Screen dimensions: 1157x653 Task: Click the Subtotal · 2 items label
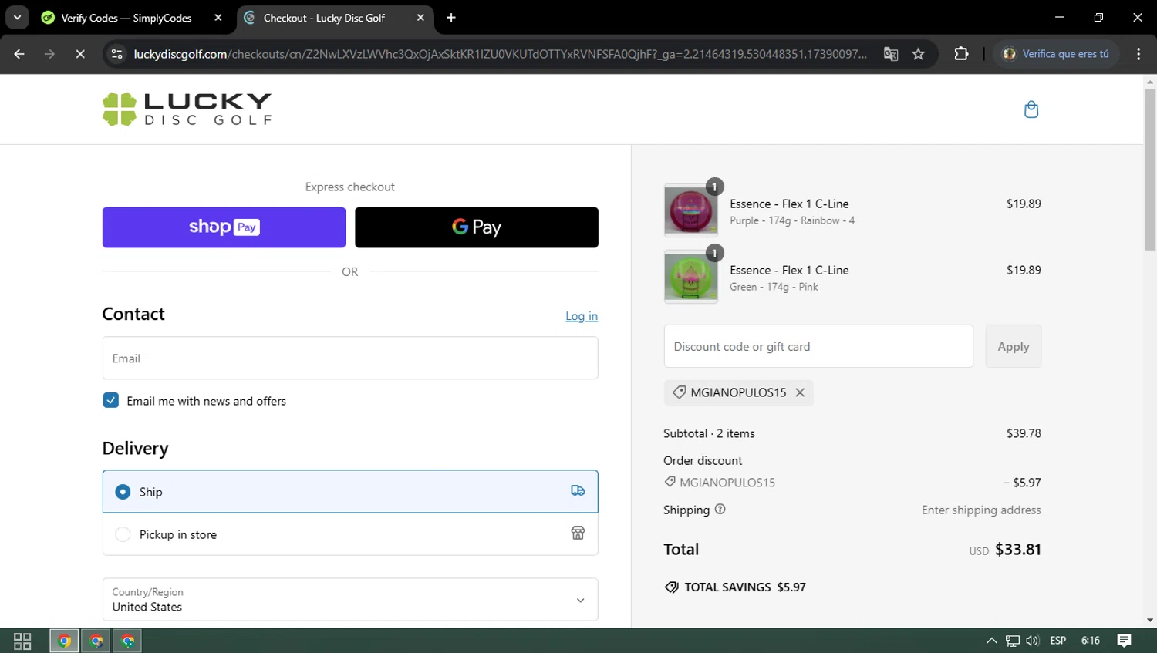(x=709, y=433)
